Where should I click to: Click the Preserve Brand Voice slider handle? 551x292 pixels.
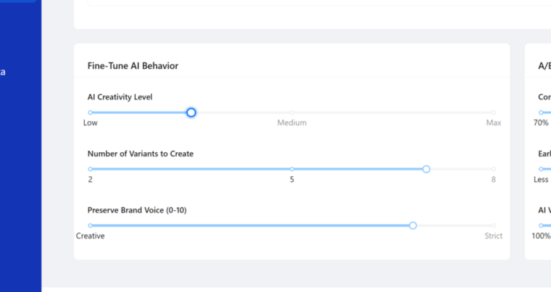coord(413,225)
